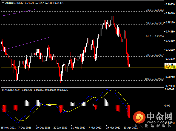Click the 29 Dec 2021 date label
Viewport: 176px width, 131px height.
(x=43, y=128)
